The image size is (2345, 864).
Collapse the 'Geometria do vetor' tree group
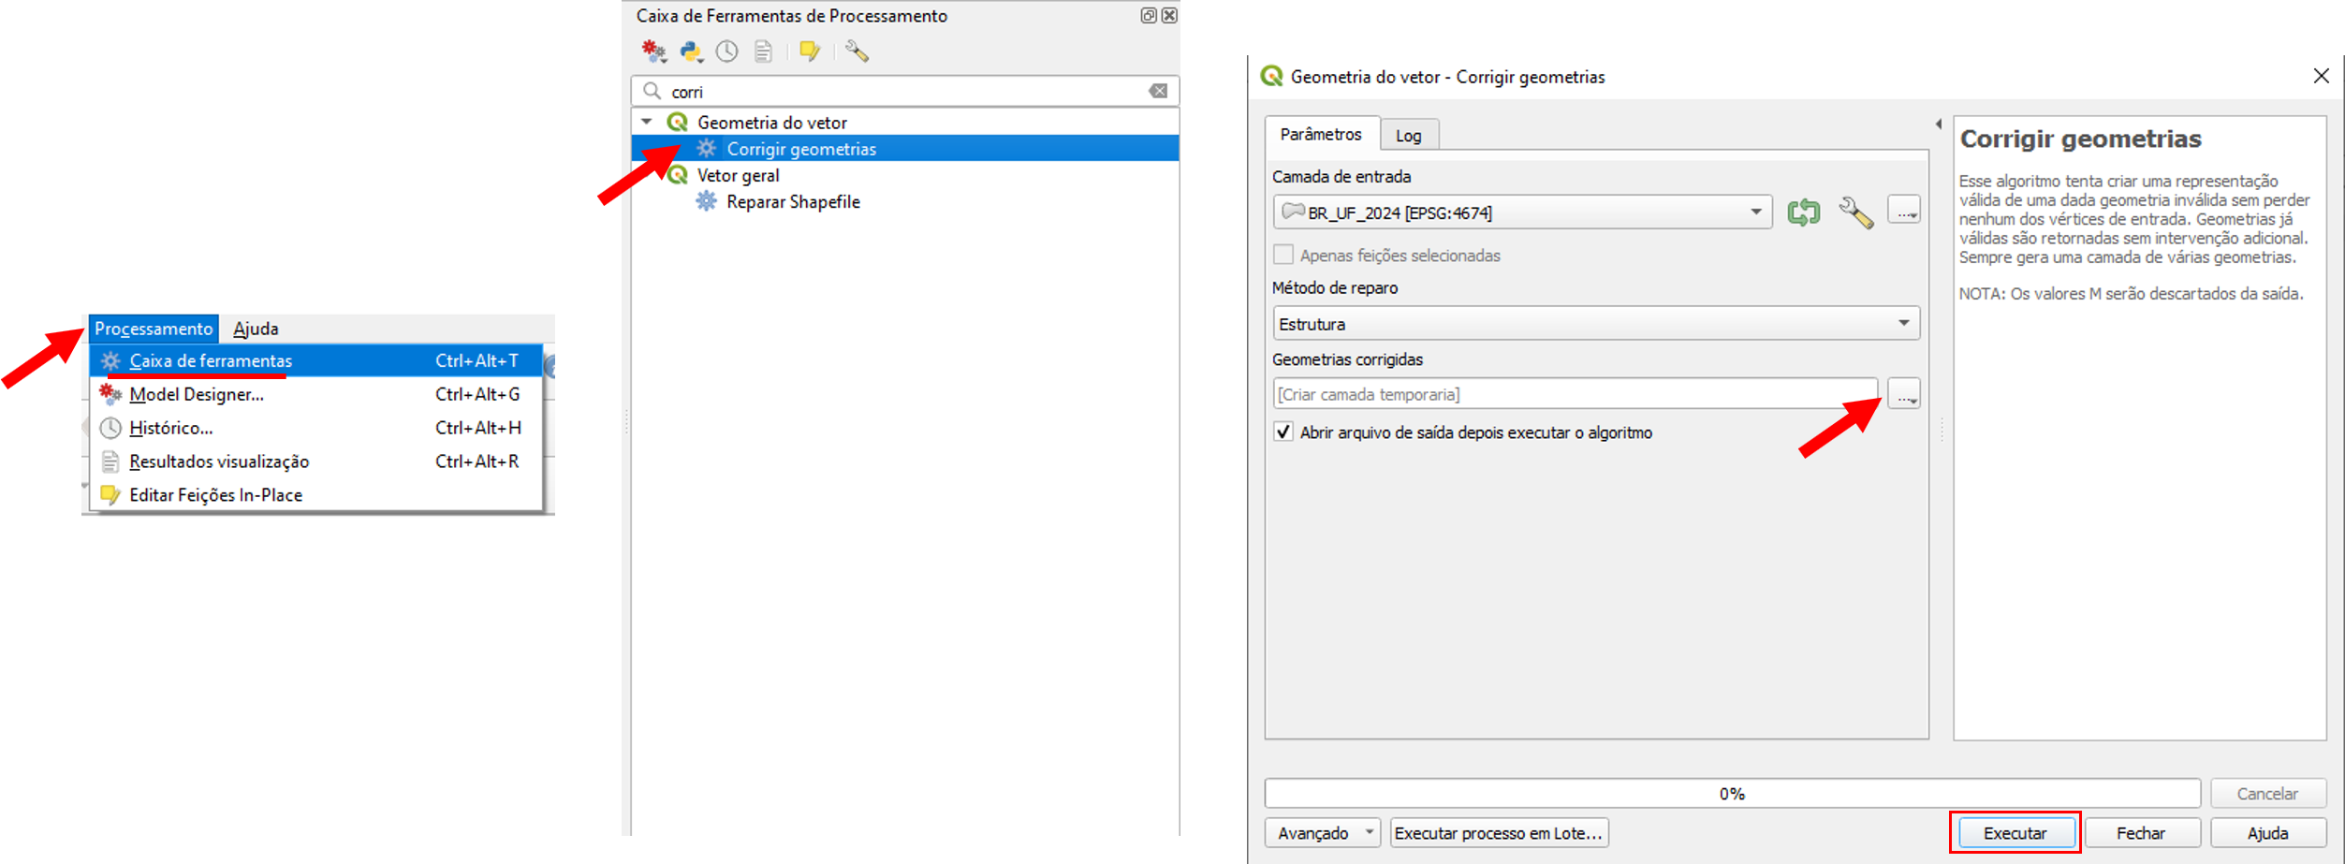tap(647, 122)
